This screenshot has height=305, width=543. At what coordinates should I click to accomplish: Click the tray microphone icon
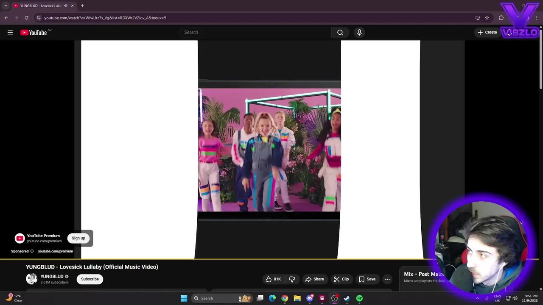(486, 298)
